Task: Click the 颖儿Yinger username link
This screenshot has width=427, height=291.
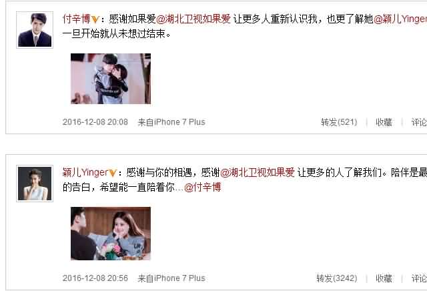Action: click(85, 172)
